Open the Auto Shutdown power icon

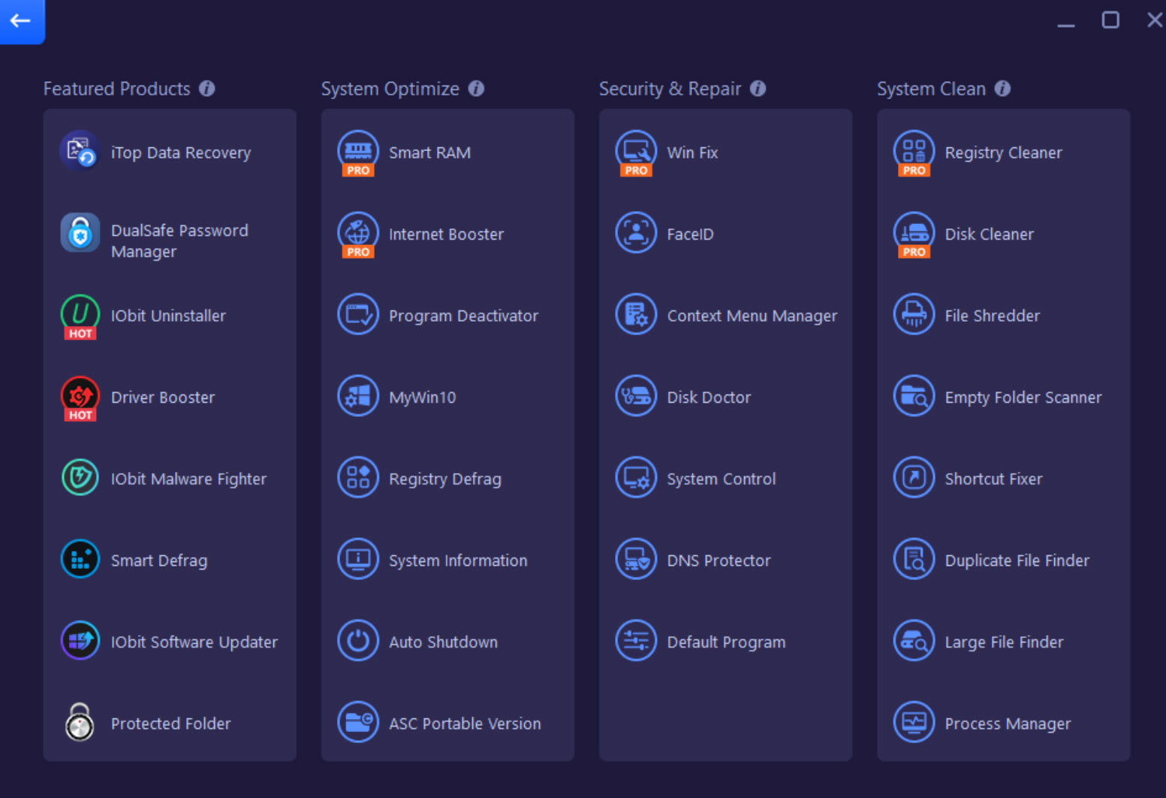coord(358,641)
